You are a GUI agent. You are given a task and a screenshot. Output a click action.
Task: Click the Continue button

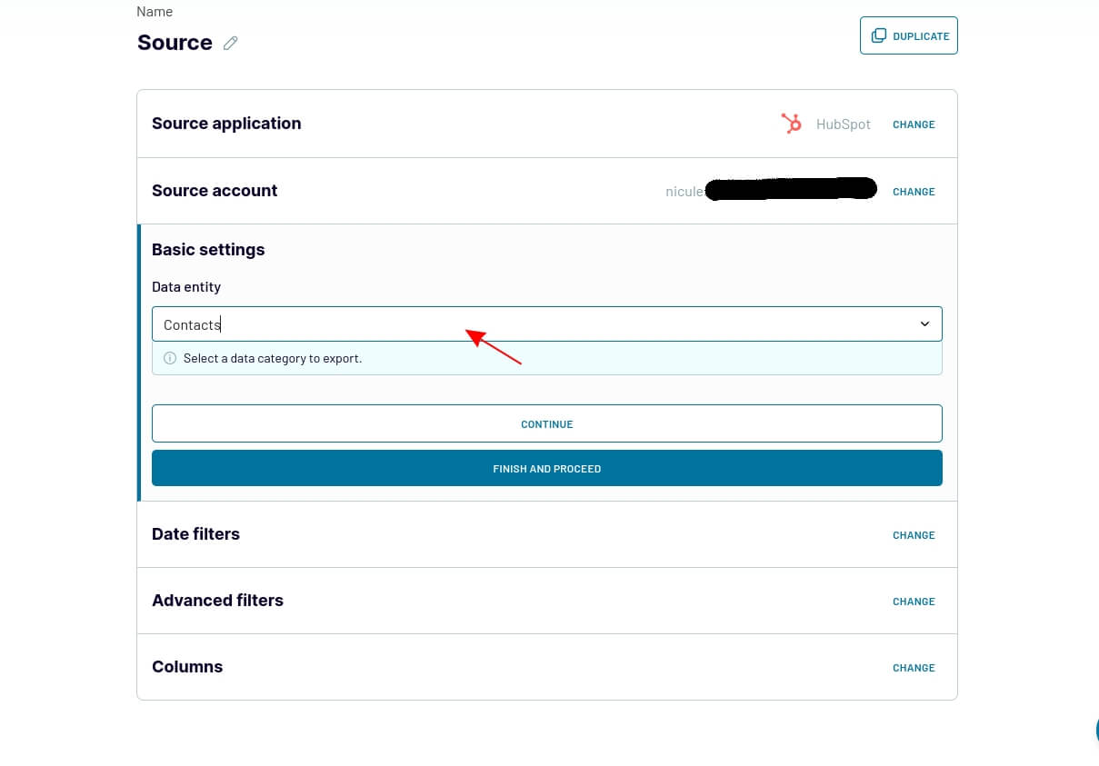[547, 423]
